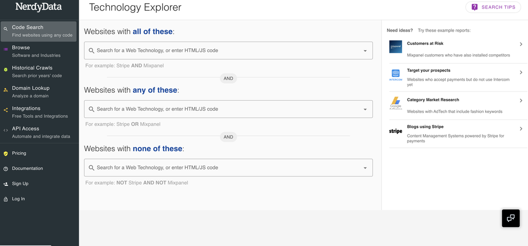The image size is (528, 246).
Task: Click the Log In link
Action: [18, 199]
